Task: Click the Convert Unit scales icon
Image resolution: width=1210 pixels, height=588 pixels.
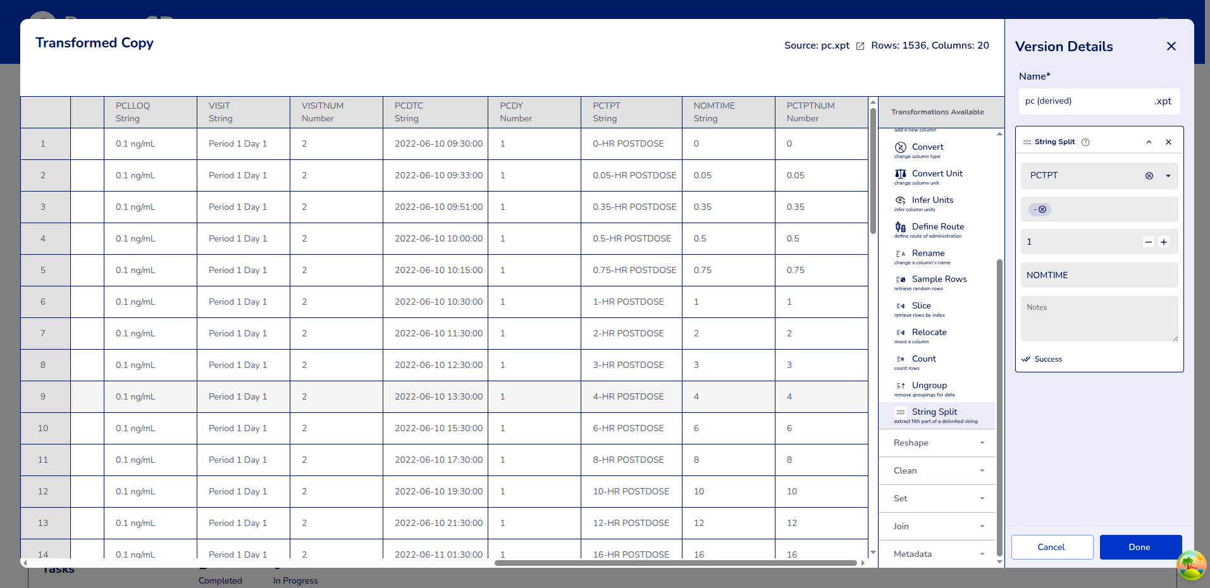Action: [901, 174]
